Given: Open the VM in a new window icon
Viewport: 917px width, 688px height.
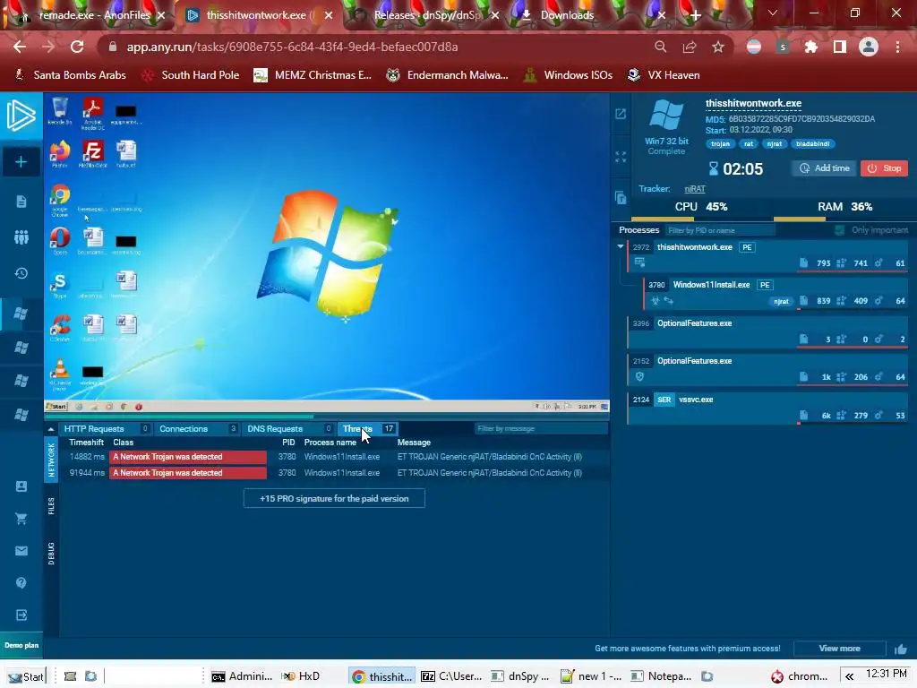Looking at the screenshot, I should [x=621, y=114].
